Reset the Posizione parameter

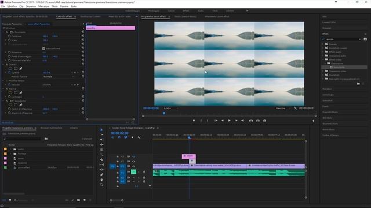(x=83, y=36)
